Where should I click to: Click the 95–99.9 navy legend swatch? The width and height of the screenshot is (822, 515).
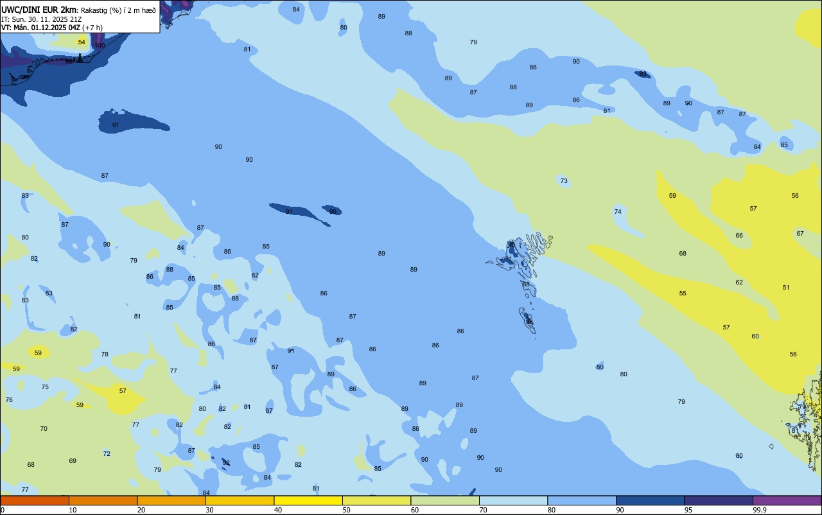(719, 500)
